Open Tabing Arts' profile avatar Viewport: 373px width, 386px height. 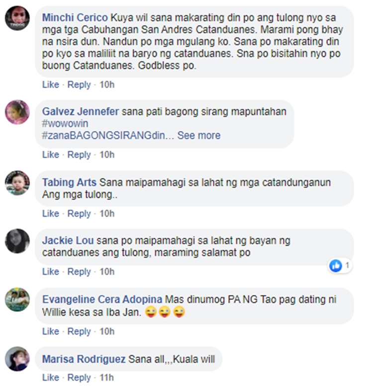coord(17,183)
